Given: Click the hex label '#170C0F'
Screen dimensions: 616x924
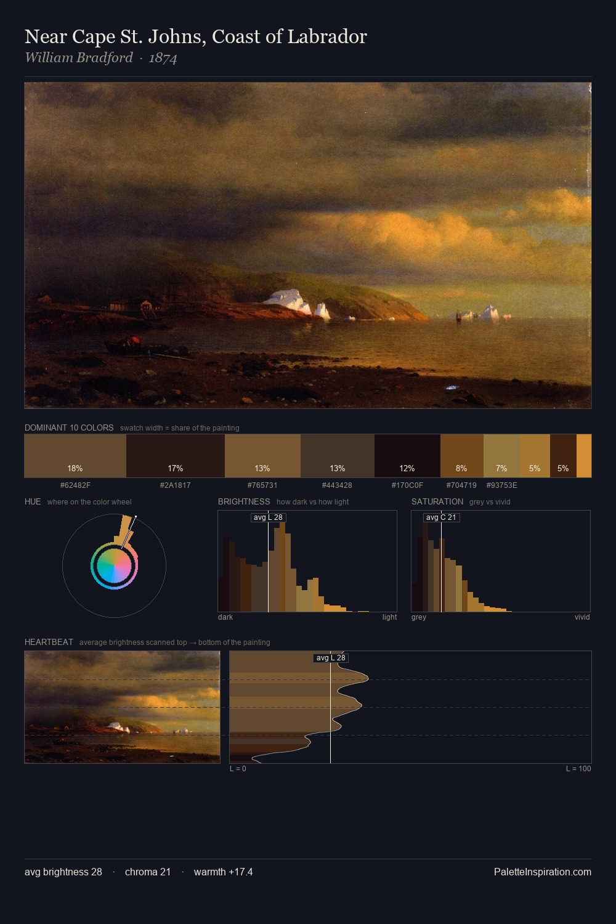Looking at the screenshot, I should click(x=407, y=485).
